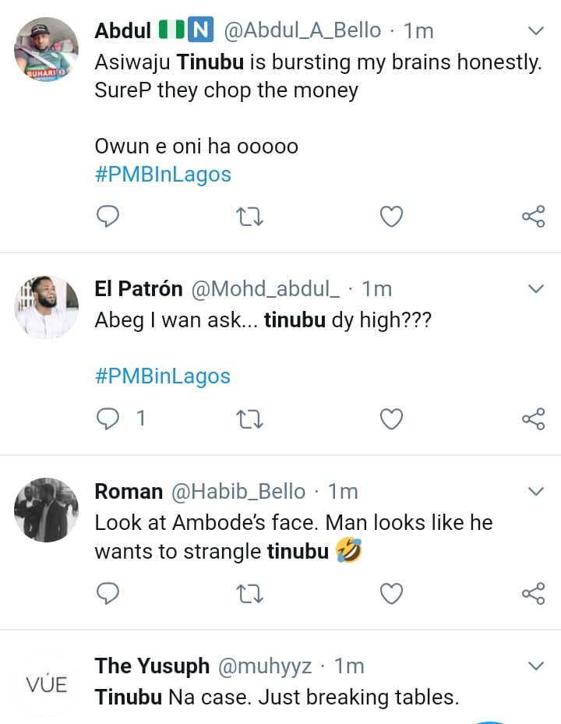Like Abdul's tweet with heart icon
561x724 pixels.
pos(391,216)
